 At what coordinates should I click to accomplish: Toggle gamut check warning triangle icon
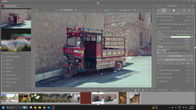coord(143,90)
